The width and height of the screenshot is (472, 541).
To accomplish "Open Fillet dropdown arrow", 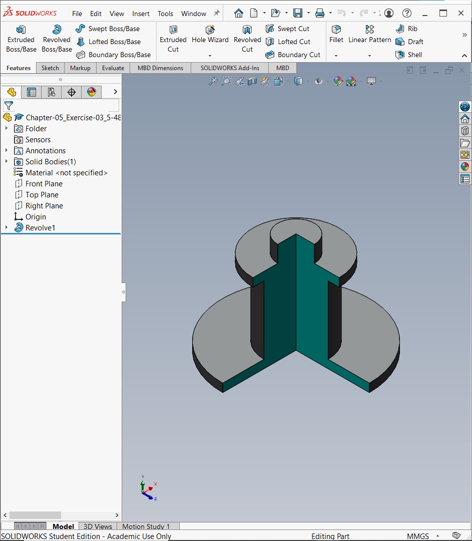I will 336,56.
